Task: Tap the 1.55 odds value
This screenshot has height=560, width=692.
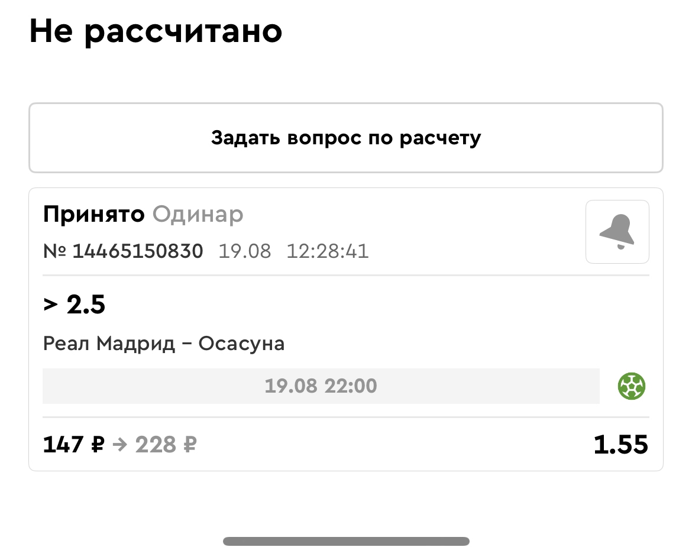Action: point(620,445)
